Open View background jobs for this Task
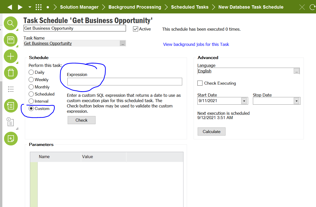 pyautogui.click(x=196, y=44)
